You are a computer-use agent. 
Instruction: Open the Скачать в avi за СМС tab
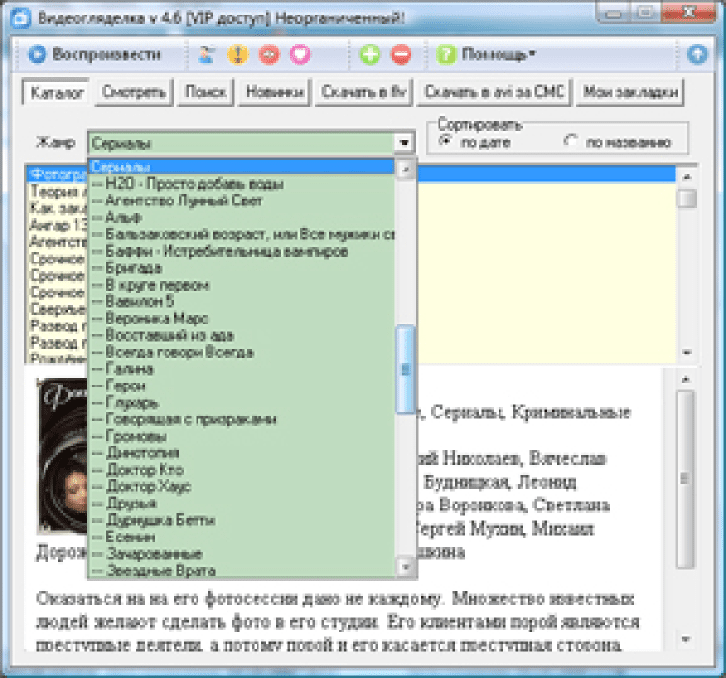494,92
